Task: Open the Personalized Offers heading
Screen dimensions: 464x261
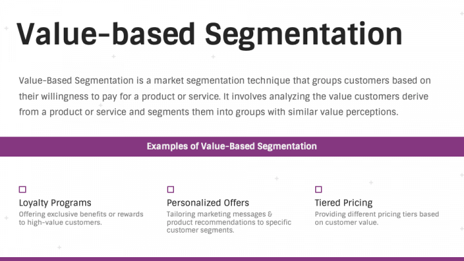Action: [x=208, y=203]
